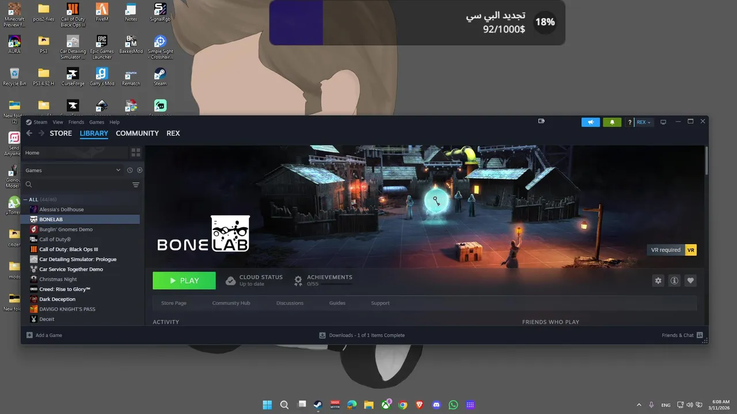737x414 pixels.
Task: Select the LIBRARY tab
Action: point(94,133)
